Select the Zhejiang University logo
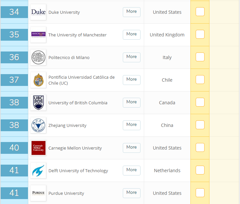Screen dimensions: 240x204 [38, 125]
